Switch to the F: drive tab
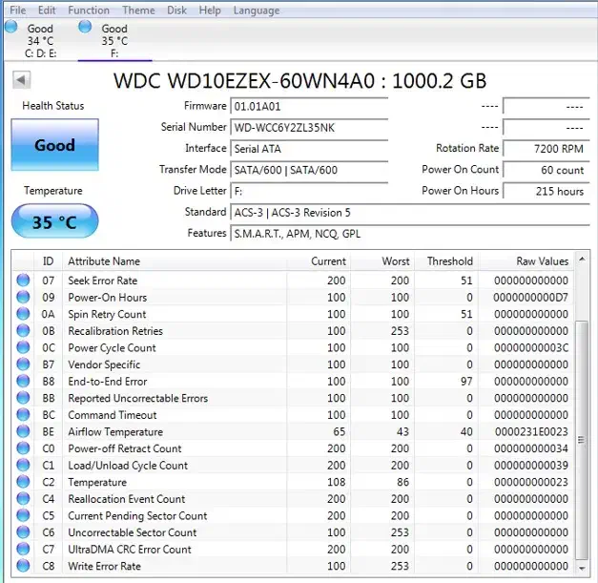The height and width of the screenshot is (583, 598). (113, 41)
